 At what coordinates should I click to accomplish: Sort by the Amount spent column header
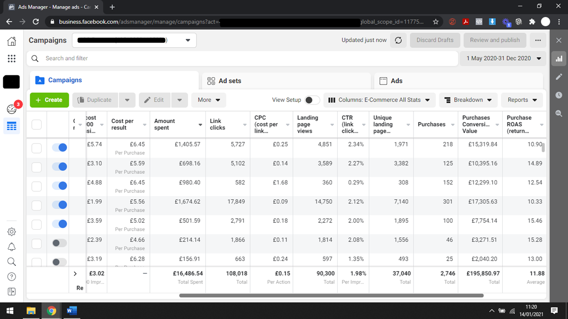point(178,124)
